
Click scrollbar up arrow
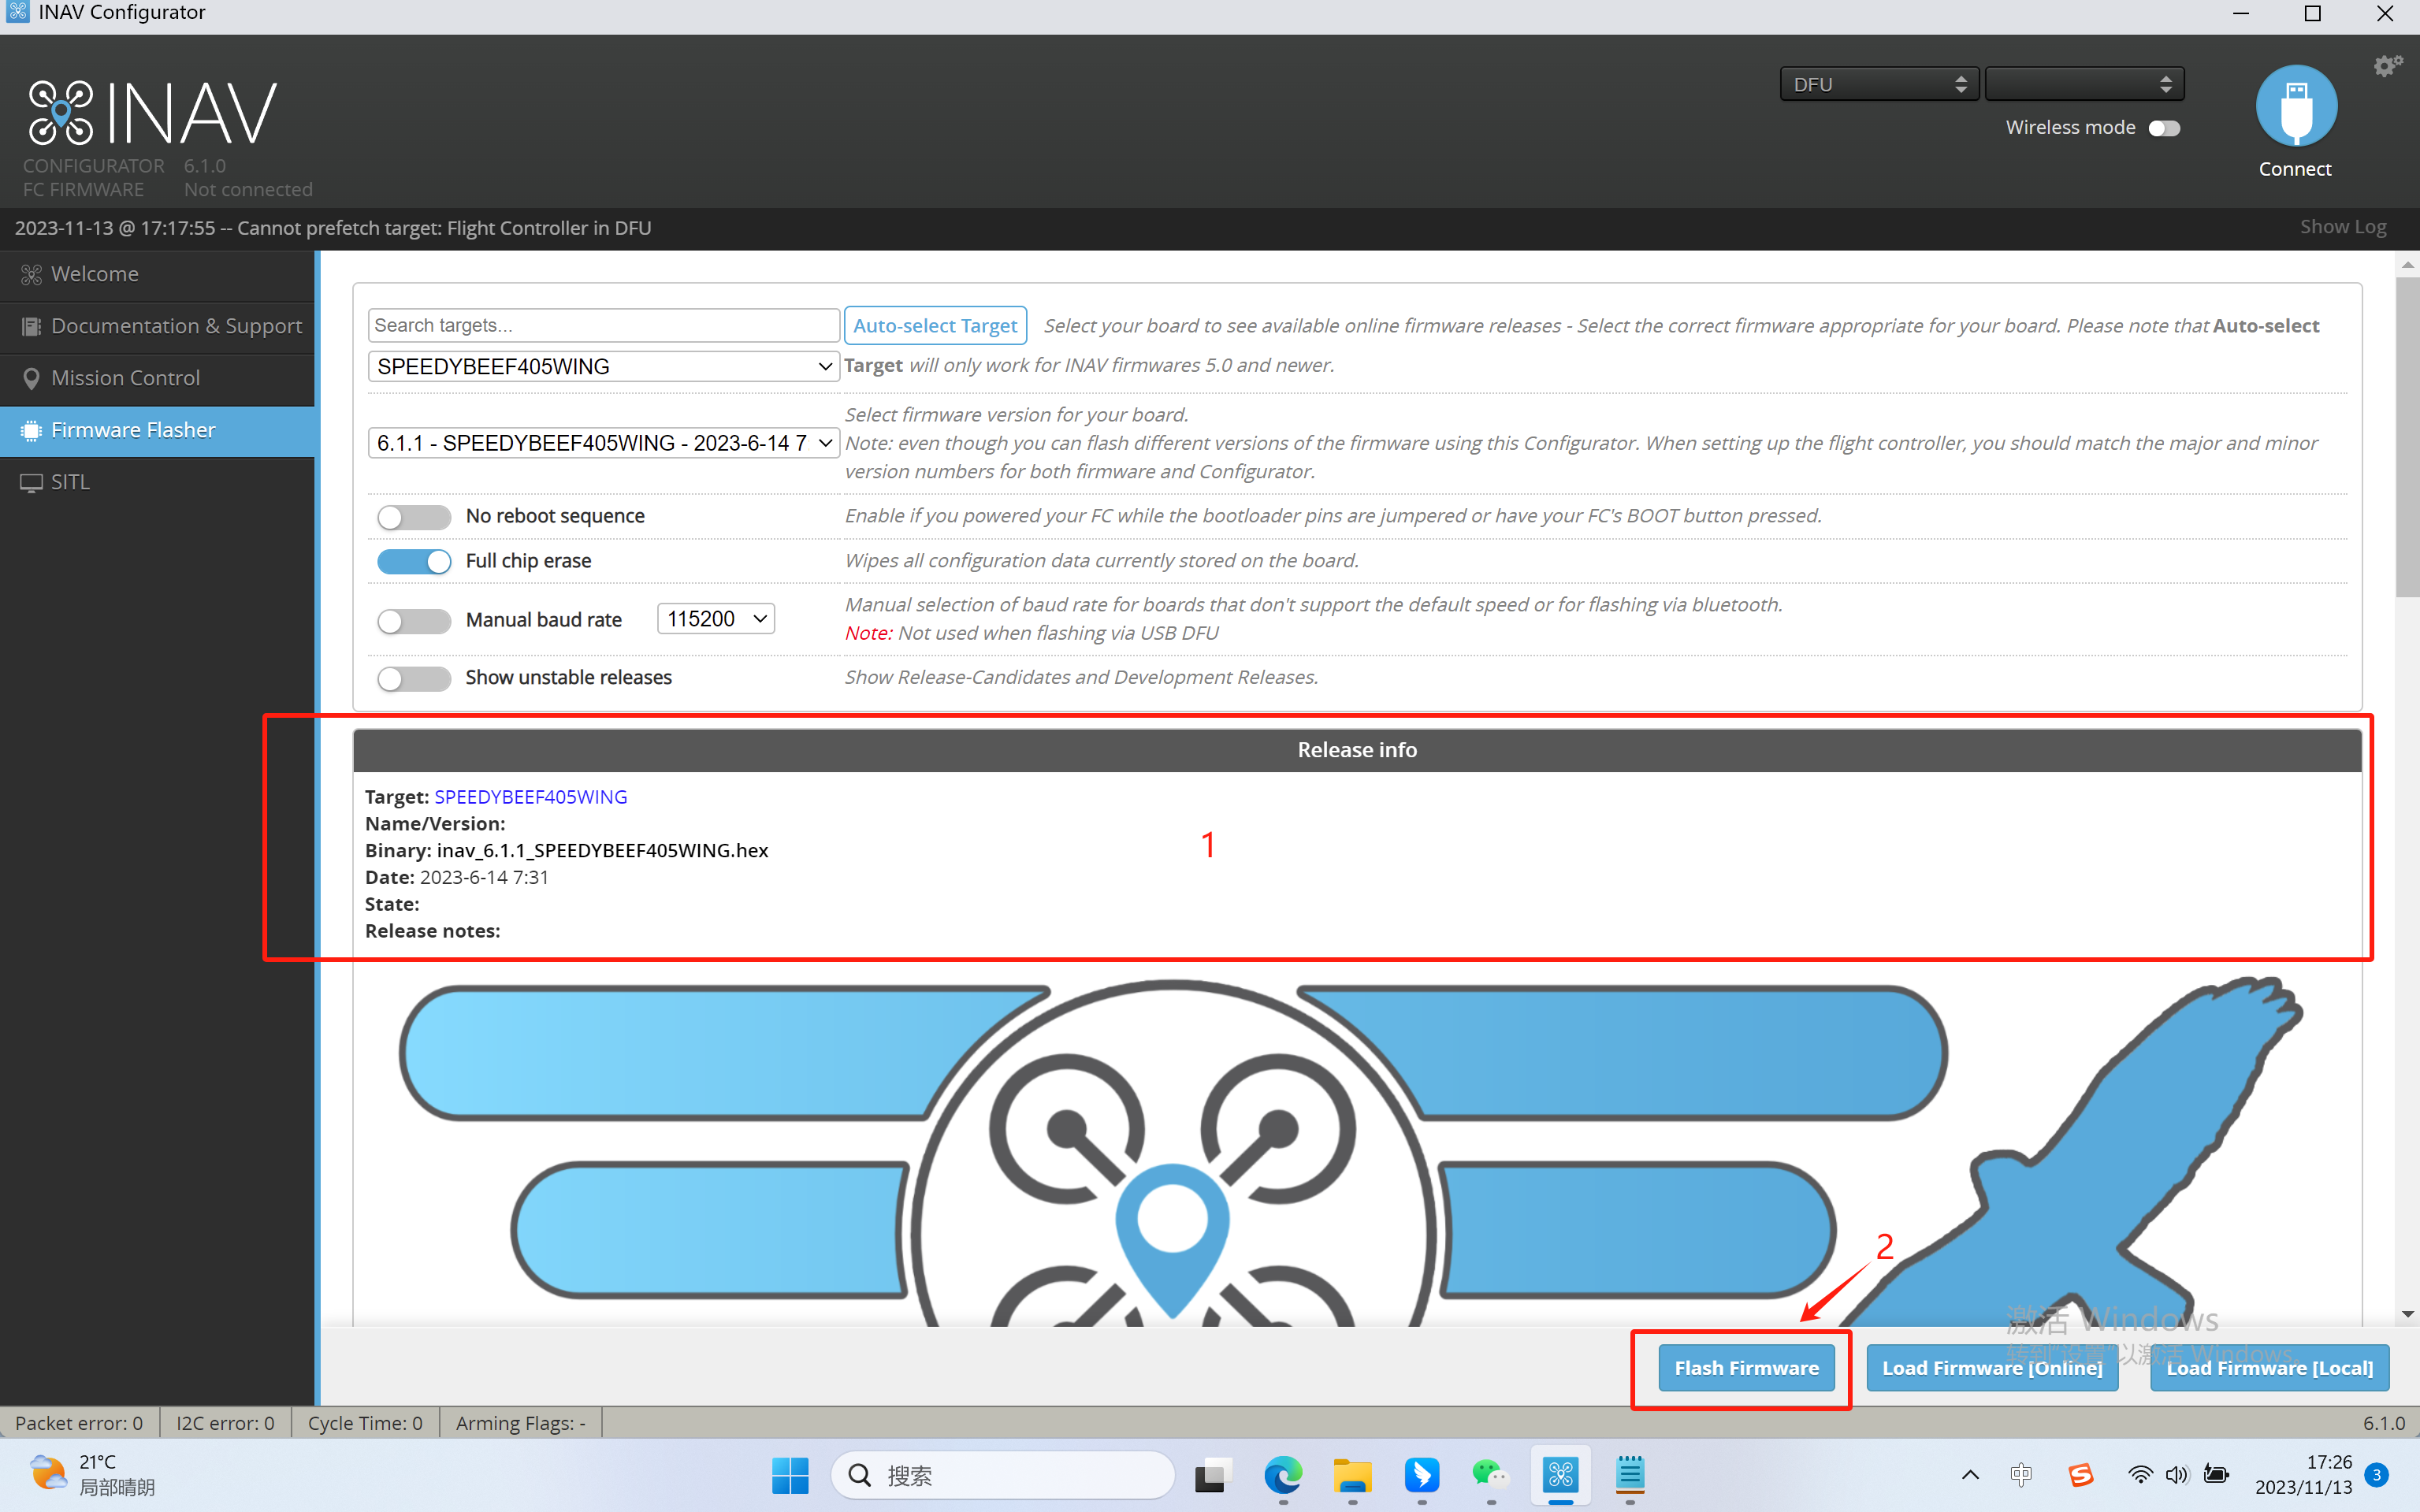(2407, 265)
